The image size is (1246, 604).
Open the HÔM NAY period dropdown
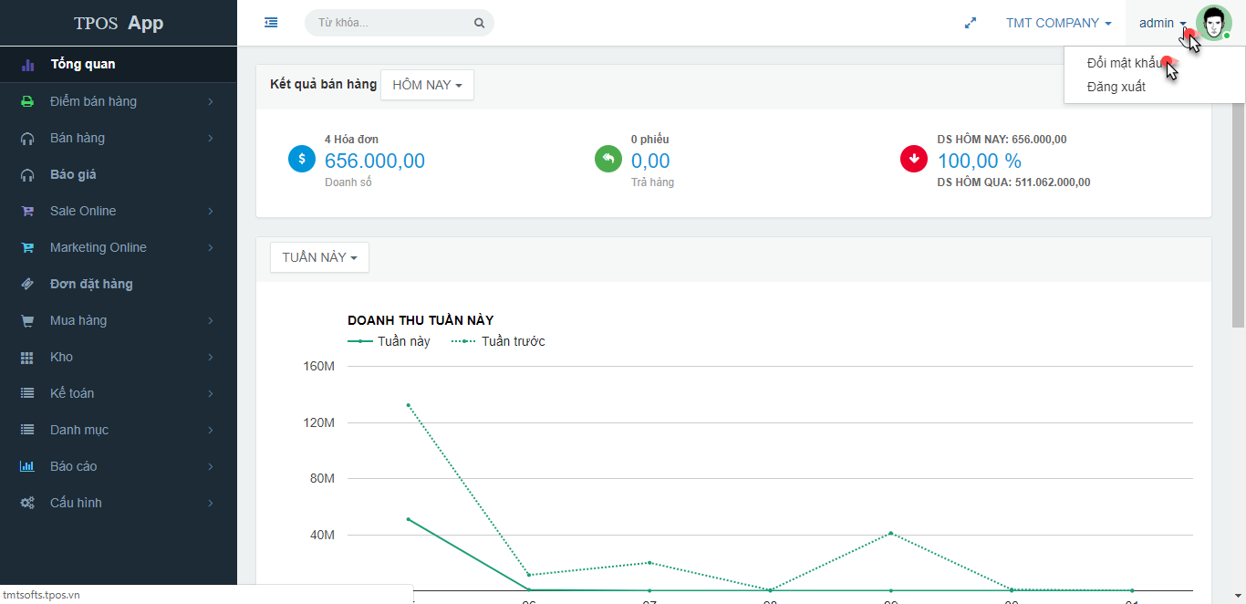tap(427, 85)
